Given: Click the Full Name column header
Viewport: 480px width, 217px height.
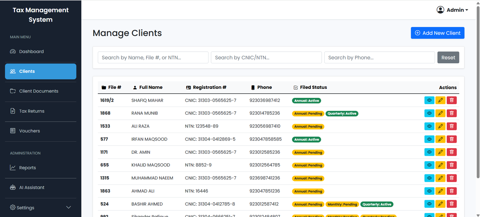Looking at the screenshot, I should coord(148,87).
